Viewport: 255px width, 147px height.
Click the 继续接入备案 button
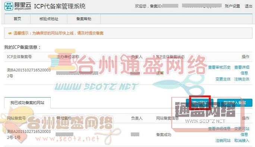(234, 103)
